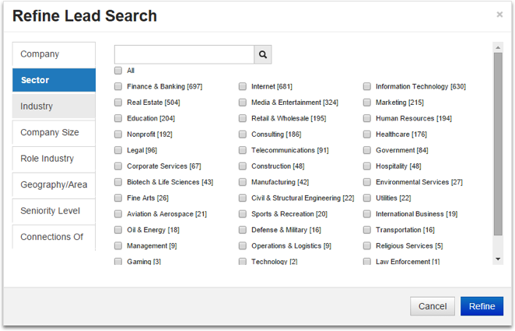Click the scrollbar up arrow
Viewport: 515px width, 331px height.
click(498, 47)
